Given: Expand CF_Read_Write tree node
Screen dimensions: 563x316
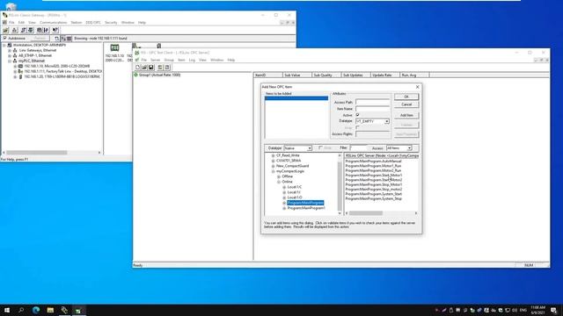Looking at the screenshot, I should (274, 155).
